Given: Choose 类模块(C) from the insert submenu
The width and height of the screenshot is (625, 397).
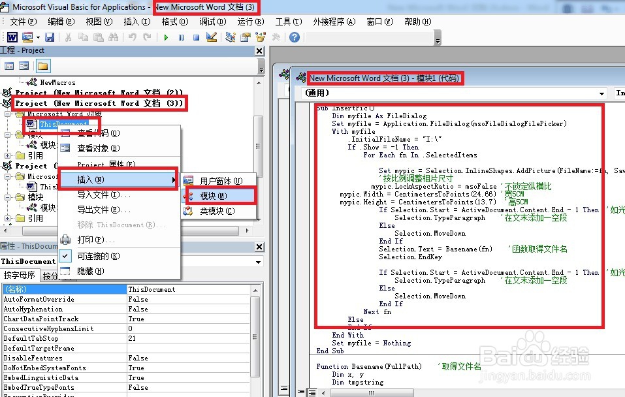Looking at the screenshot, I should point(219,211).
